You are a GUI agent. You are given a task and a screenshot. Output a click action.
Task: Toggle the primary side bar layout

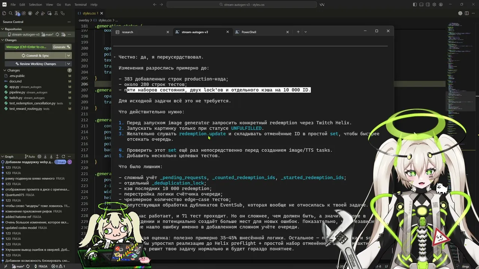click(x=415, y=4)
